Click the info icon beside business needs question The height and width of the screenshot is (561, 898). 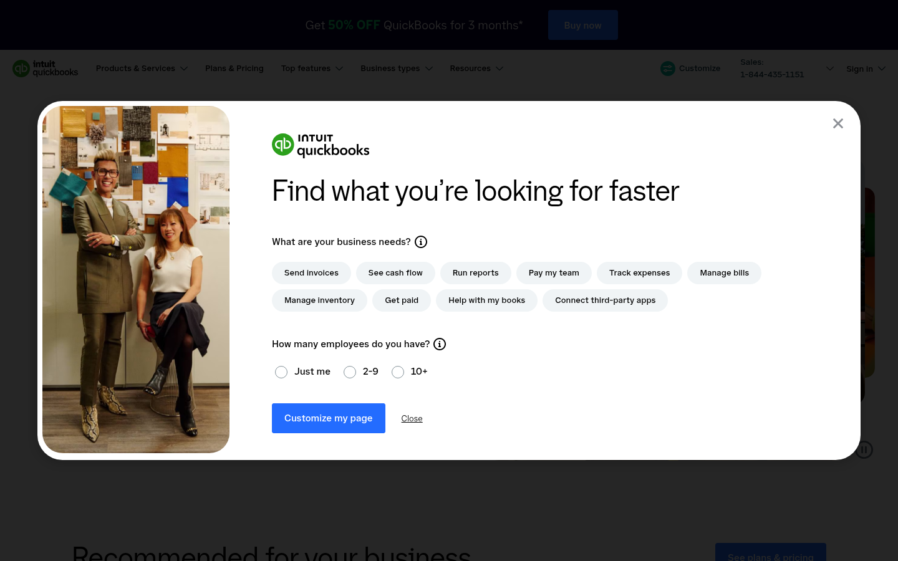(421, 242)
